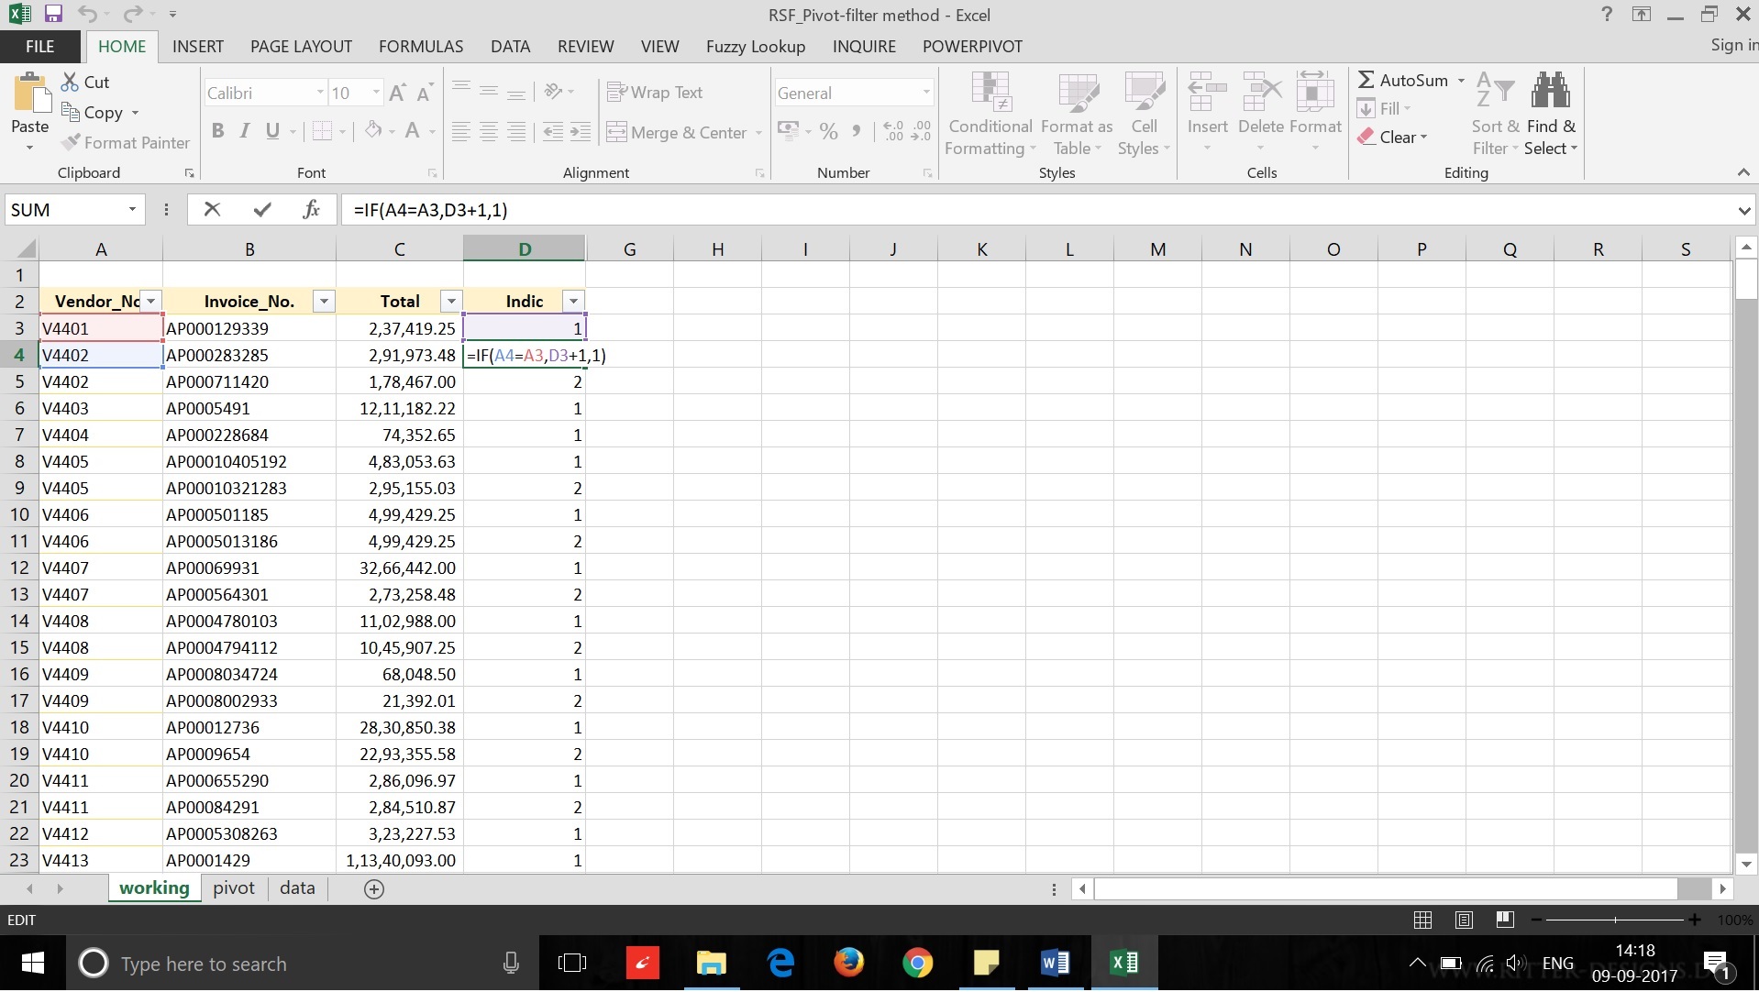Toggle Normal view in status bar
Viewport: 1759px width, 992px height.
pos(1422,920)
